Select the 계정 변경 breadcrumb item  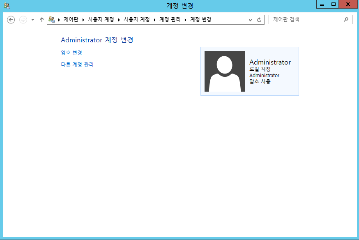(x=200, y=19)
